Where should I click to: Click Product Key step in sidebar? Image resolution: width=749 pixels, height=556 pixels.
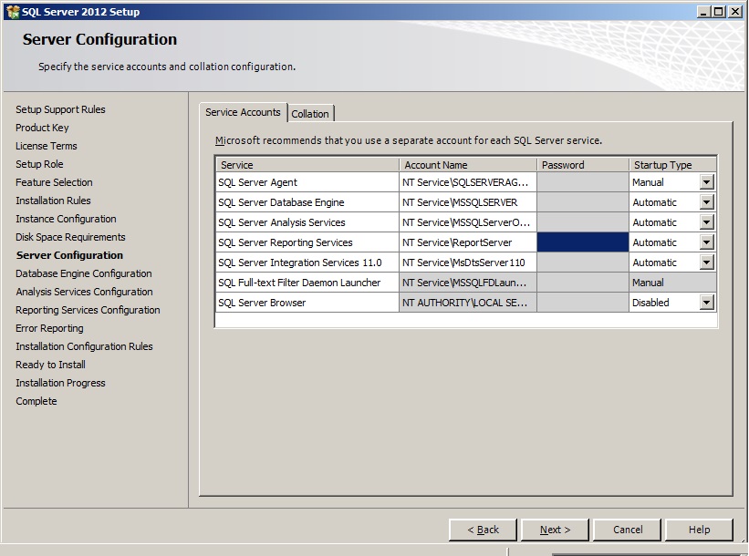(x=42, y=128)
